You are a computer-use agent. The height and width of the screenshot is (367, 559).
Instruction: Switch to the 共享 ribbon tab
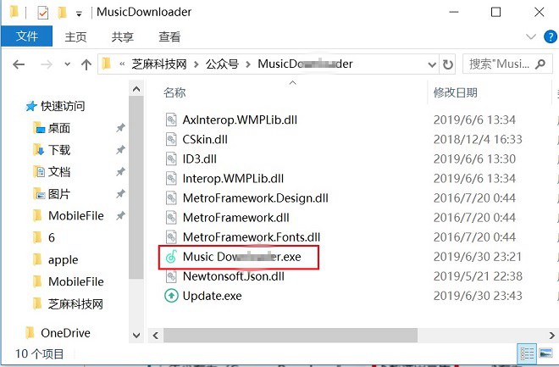(x=122, y=36)
